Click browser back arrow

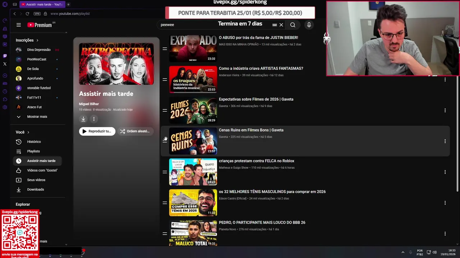click(x=14, y=14)
